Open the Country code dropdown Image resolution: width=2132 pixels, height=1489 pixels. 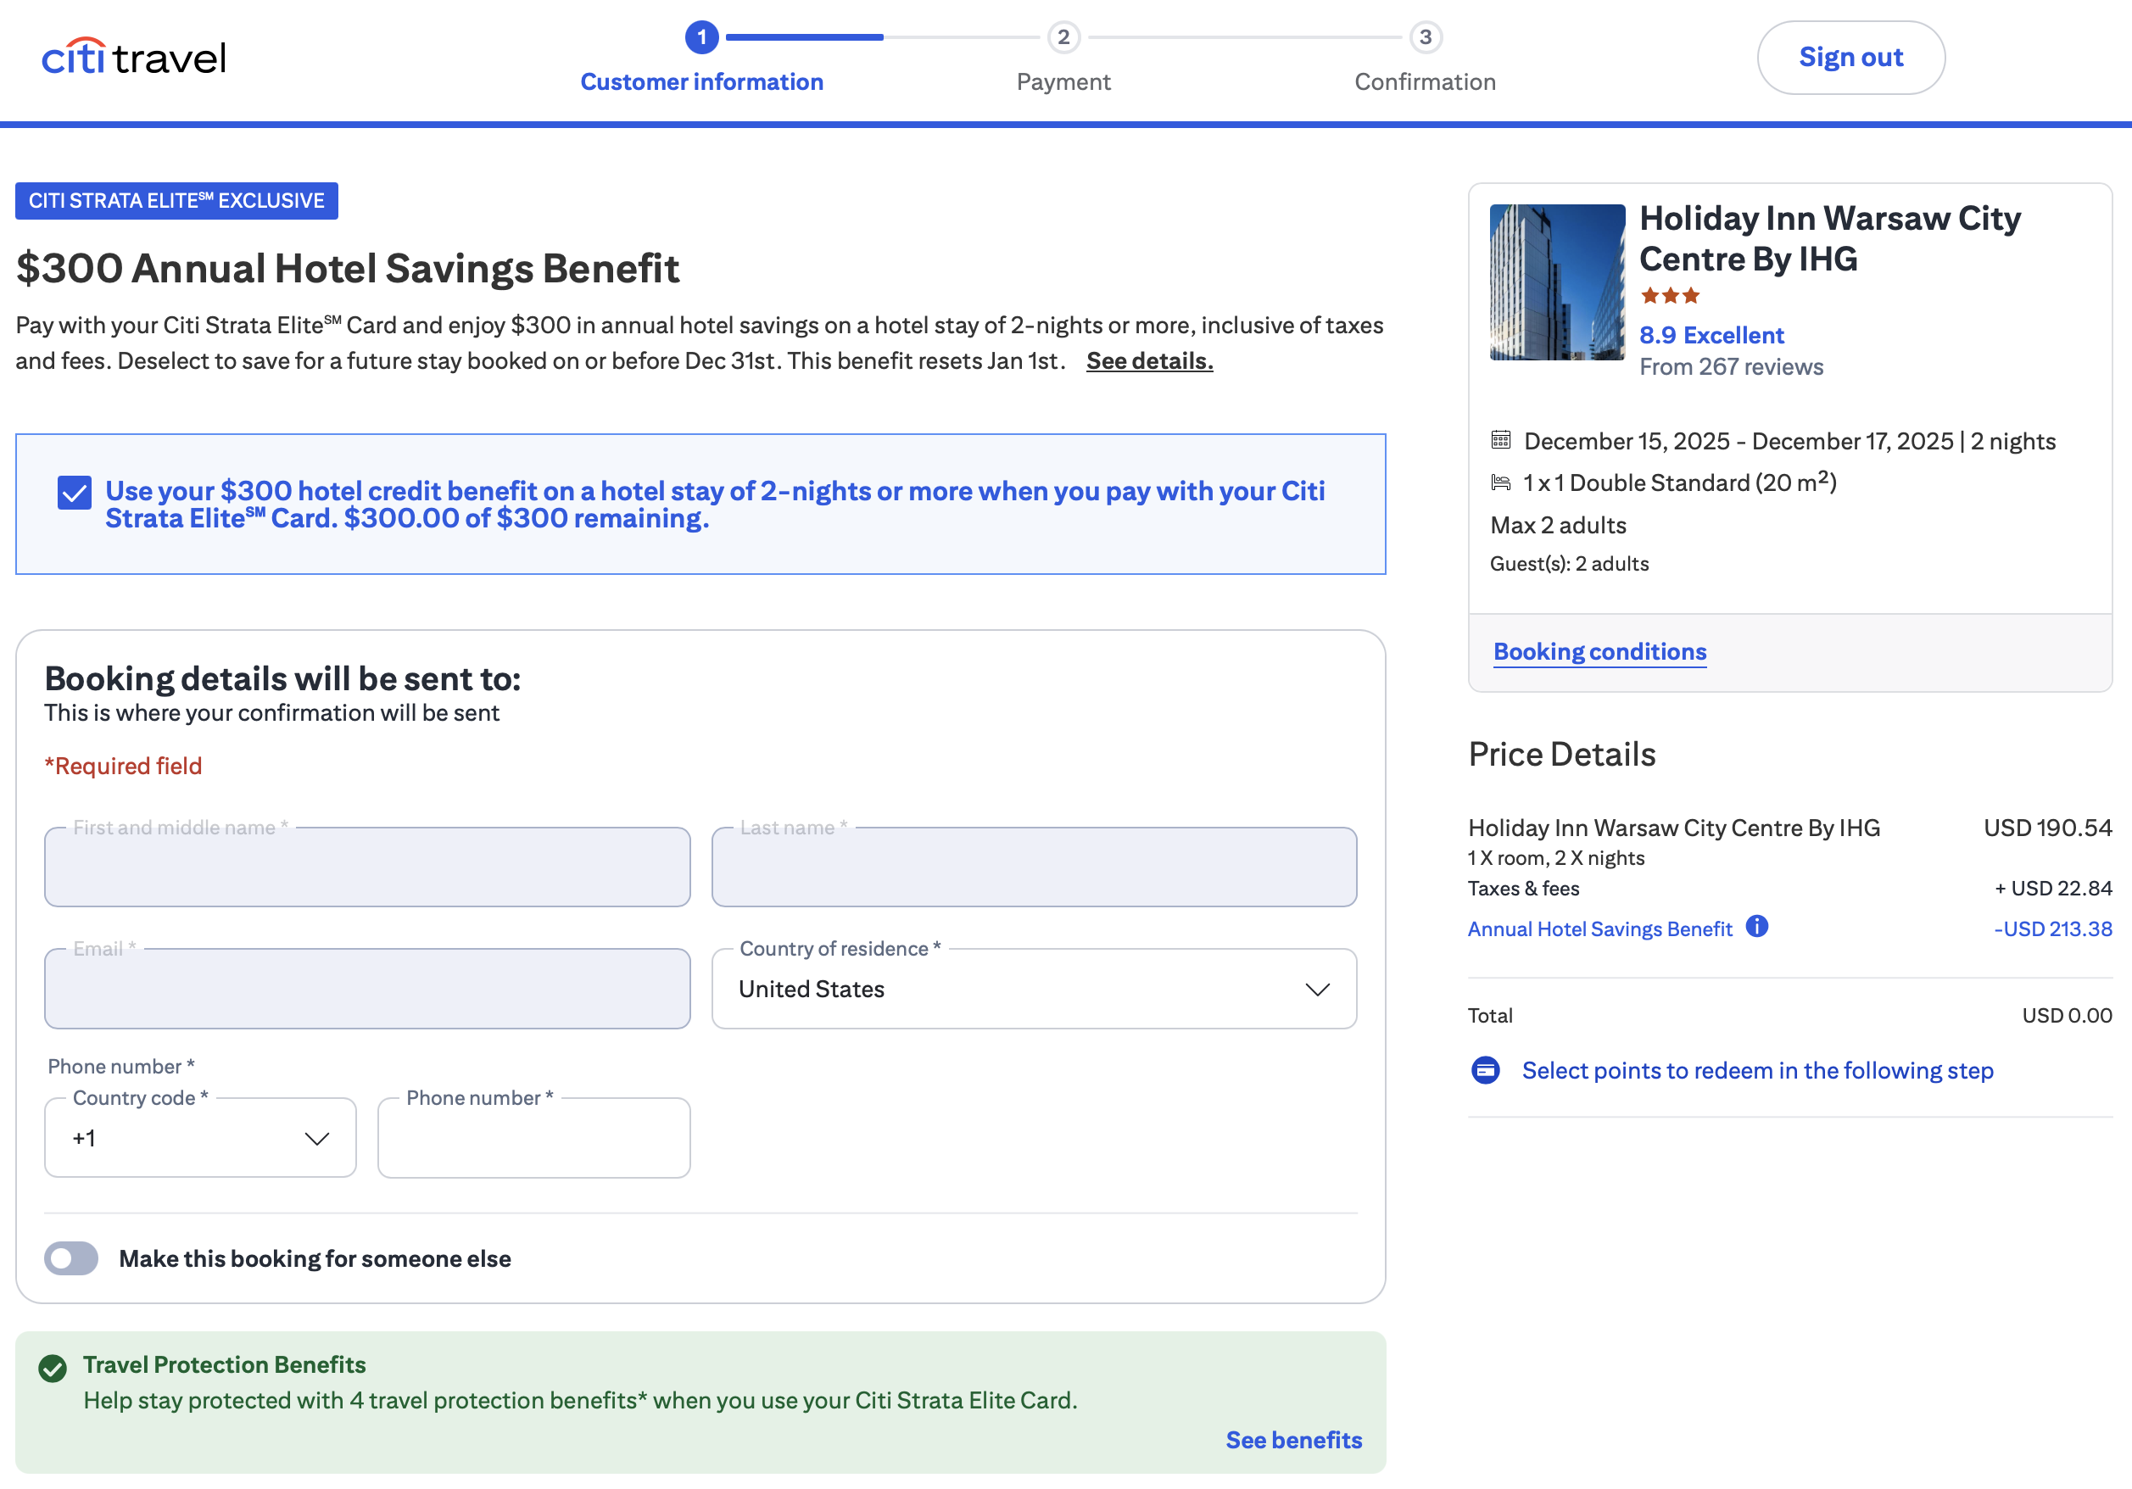pyautogui.click(x=201, y=1138)
